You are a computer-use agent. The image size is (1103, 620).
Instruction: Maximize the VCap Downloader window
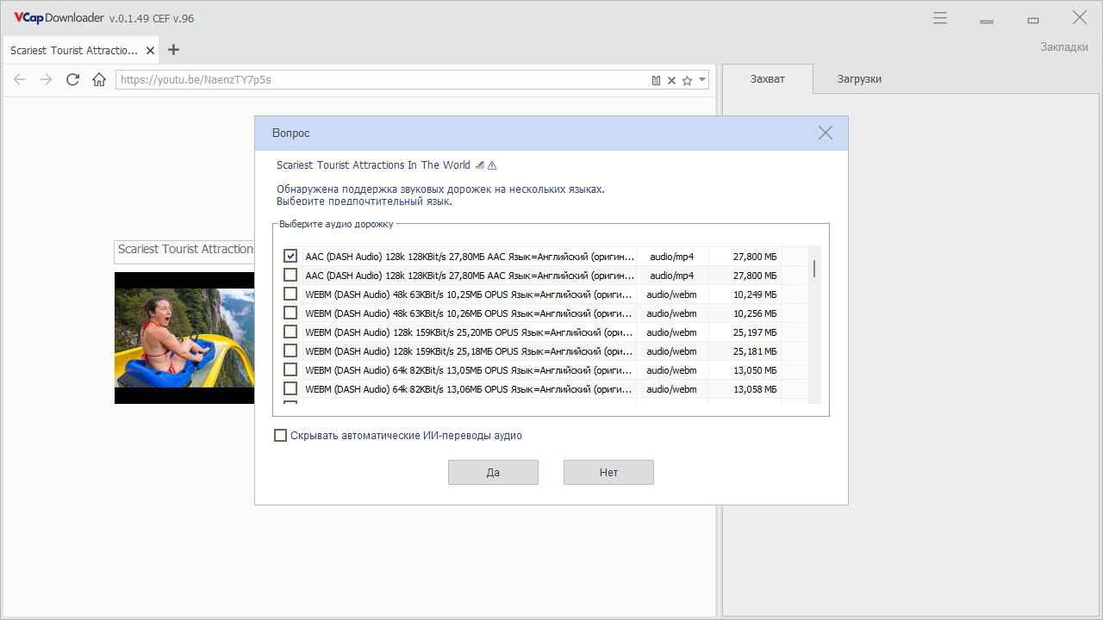click(1033, 19)
